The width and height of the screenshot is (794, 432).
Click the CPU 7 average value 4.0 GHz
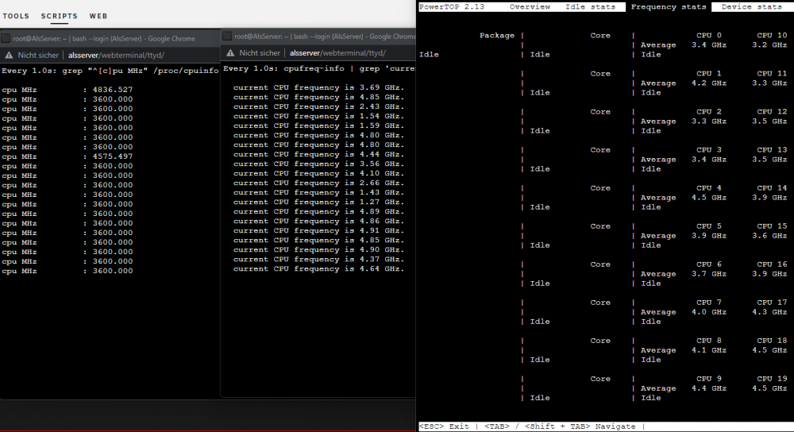tap(709, 312)
